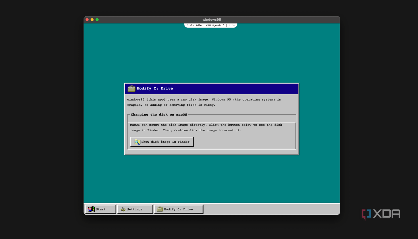Click Show disk image in Finder

(x=162, y=142)
